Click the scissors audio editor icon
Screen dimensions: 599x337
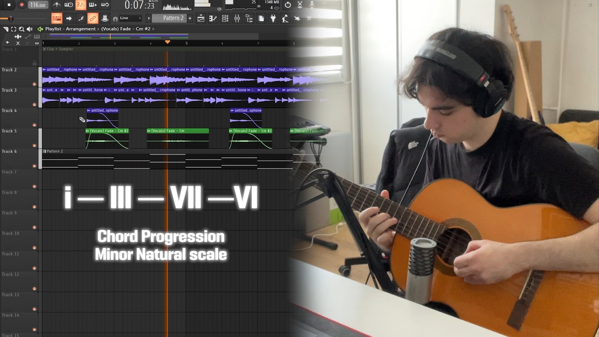pyautogui.click(x=300, y=5)
